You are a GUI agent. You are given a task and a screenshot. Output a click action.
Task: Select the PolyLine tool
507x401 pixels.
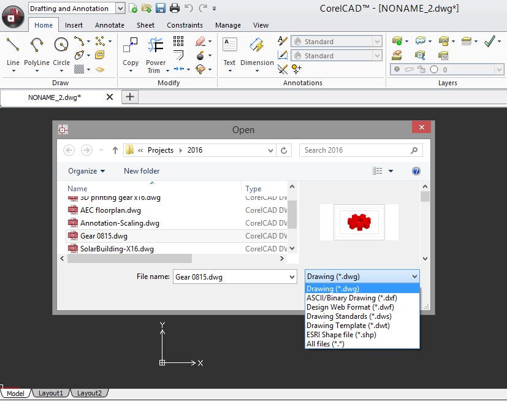(x=37, y=45)
